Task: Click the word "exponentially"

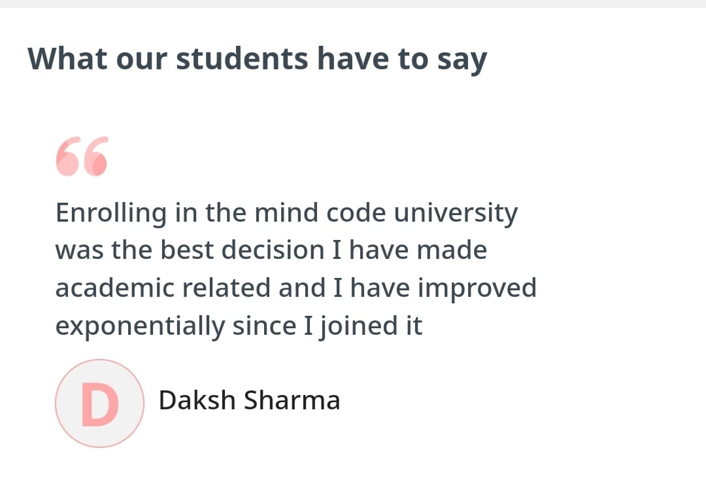Action: 141,326
